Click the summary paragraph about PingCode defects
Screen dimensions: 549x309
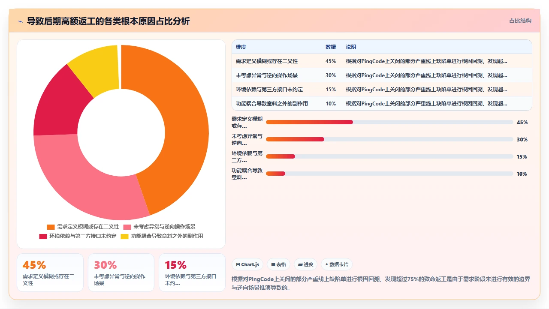pos(381,283)
